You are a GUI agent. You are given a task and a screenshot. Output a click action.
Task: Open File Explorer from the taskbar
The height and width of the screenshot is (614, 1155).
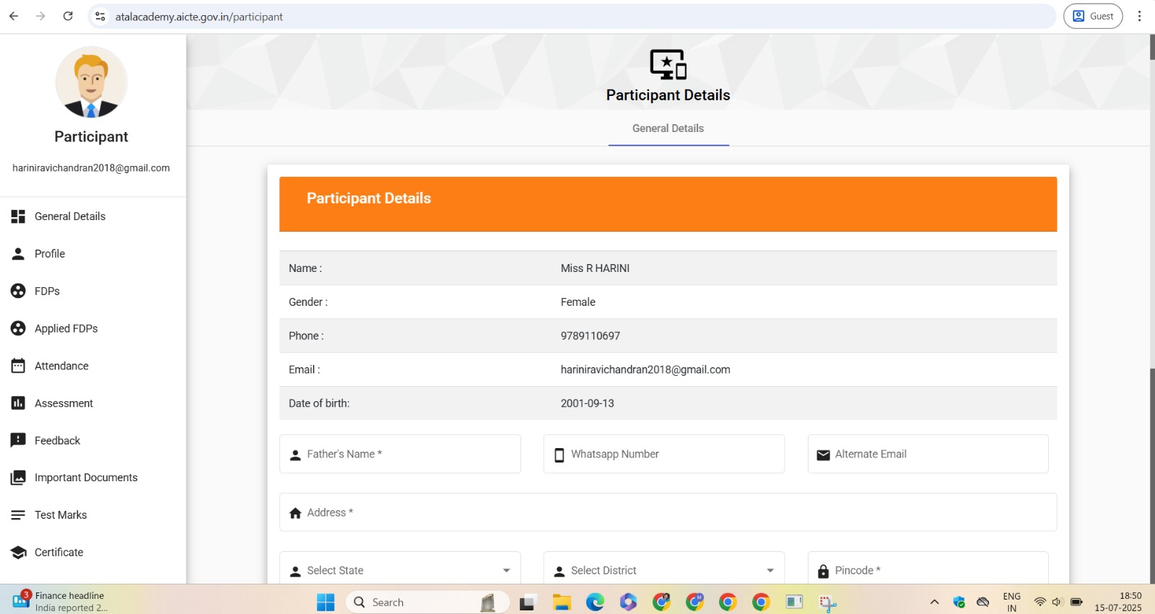[x=562, y=602]
